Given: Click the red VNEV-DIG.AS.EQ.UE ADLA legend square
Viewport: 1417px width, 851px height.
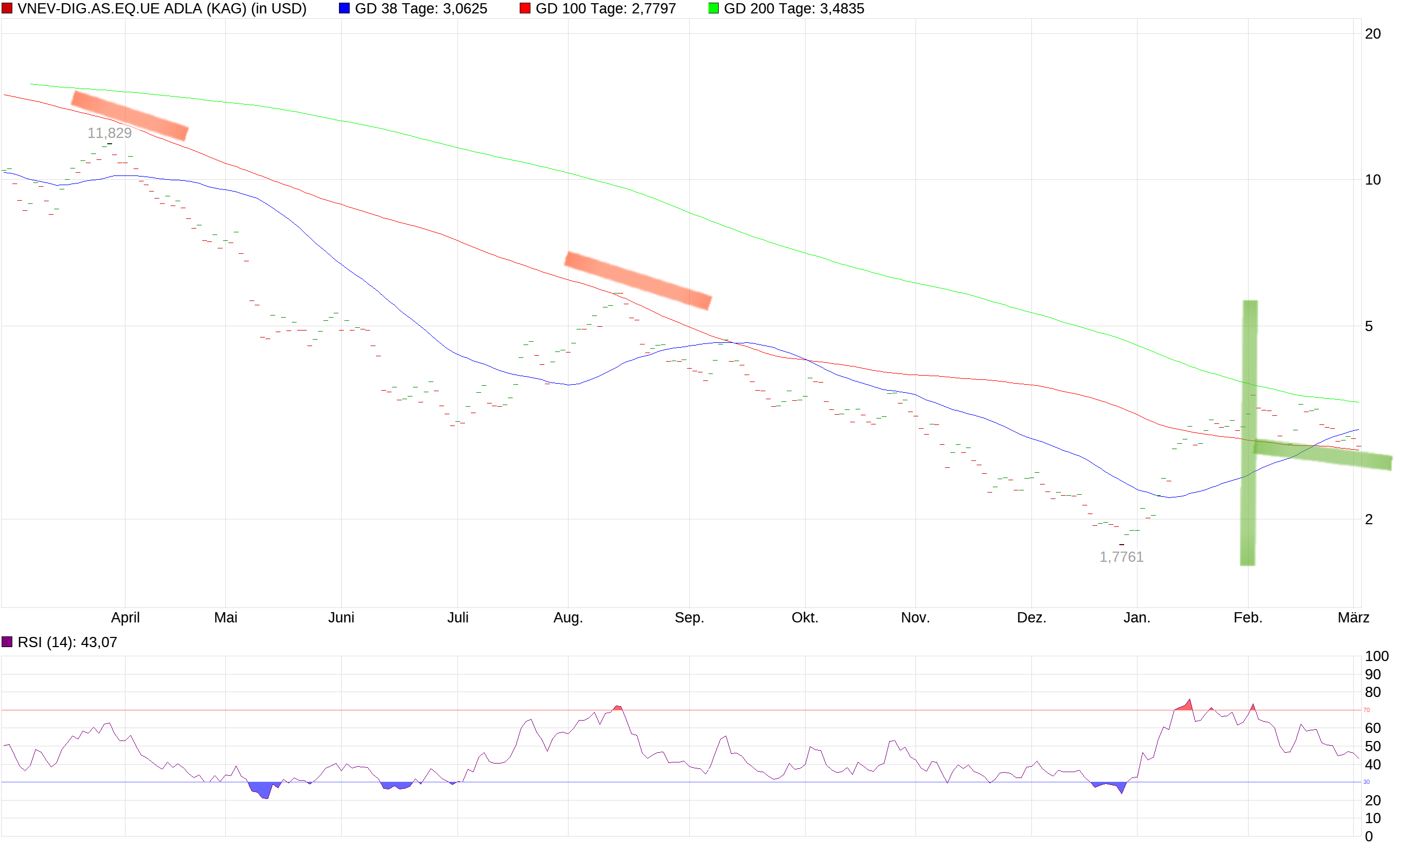Looking at the screenshot, I should [x=8, y=9].
